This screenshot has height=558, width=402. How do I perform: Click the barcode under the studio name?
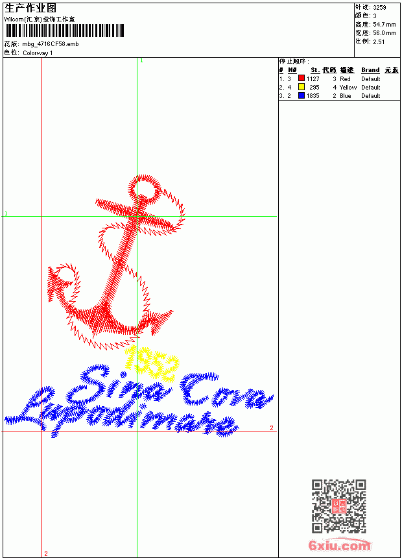point(65,30)
